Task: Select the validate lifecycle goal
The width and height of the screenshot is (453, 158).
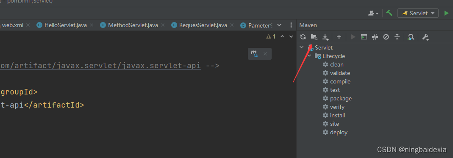Action: pos(336,73)
